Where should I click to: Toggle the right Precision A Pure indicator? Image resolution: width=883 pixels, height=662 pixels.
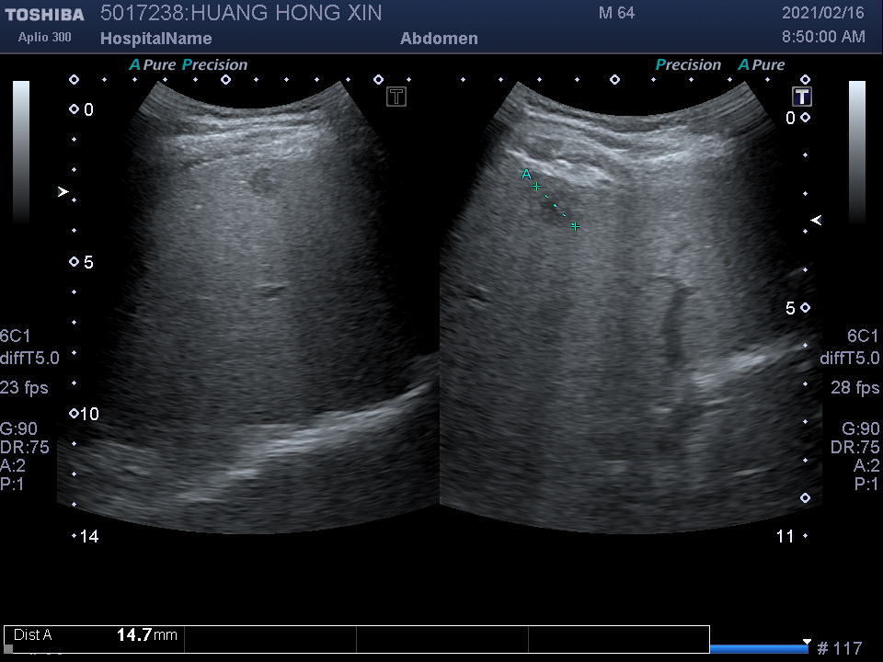point(719,65)
